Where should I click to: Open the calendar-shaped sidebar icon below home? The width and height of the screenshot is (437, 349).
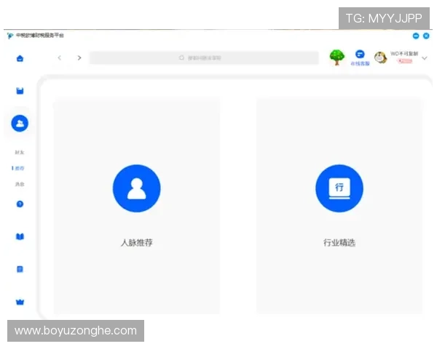(x=20, y=91)
